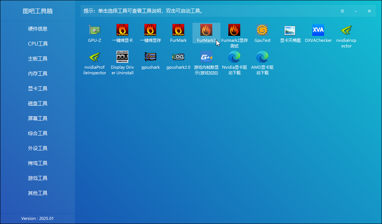Open the hamburger menu in title bar
This screenshot has width=382, height=224.
point(342,11)
